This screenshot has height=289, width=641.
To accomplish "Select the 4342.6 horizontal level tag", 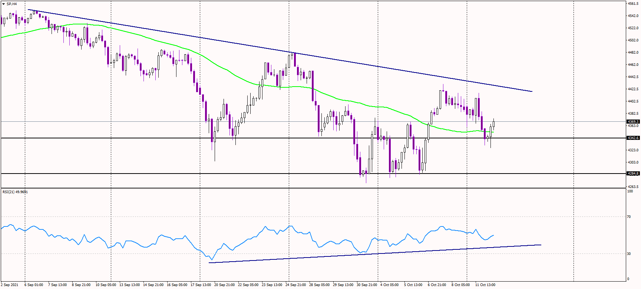I will tap(633, 138).
